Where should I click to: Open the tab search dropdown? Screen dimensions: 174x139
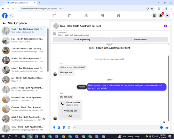click(3, 3)
